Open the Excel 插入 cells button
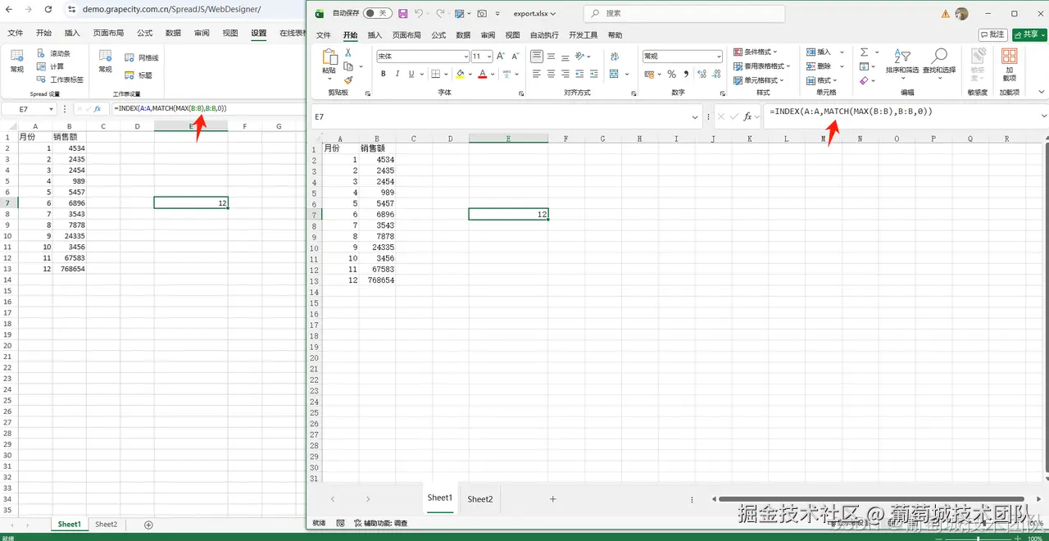Image resolution: width=1049 pixels, height=541 pixels. (824, 52)
